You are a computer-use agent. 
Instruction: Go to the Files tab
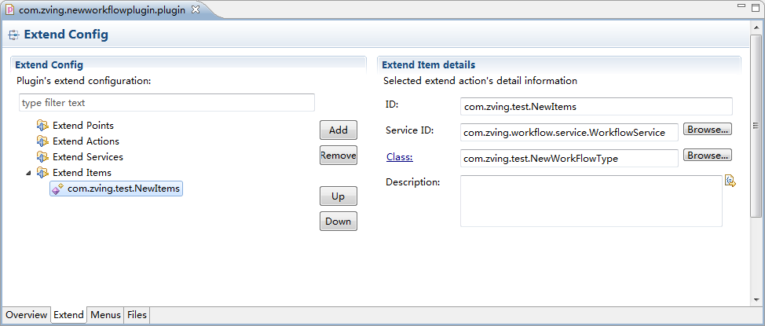pyautogui.click(x=137, y=315)
